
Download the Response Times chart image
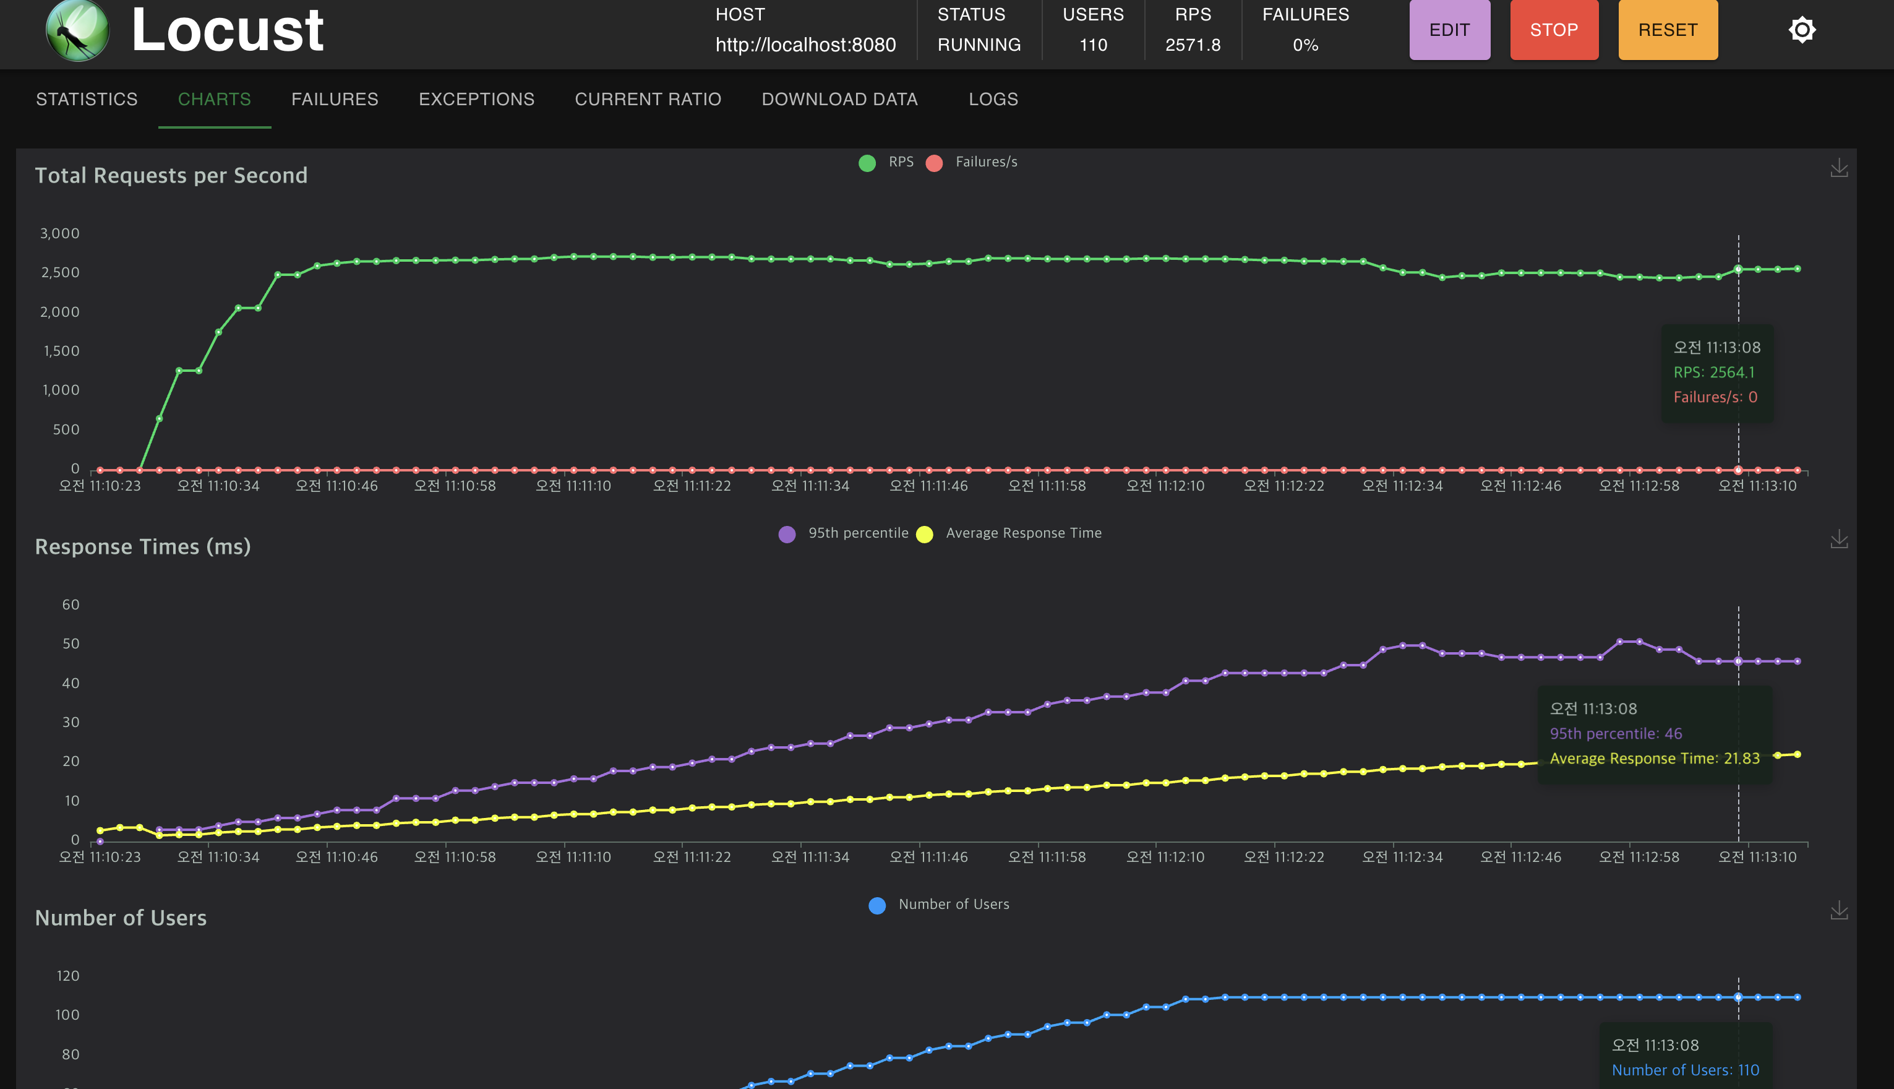coord(1839,540)
